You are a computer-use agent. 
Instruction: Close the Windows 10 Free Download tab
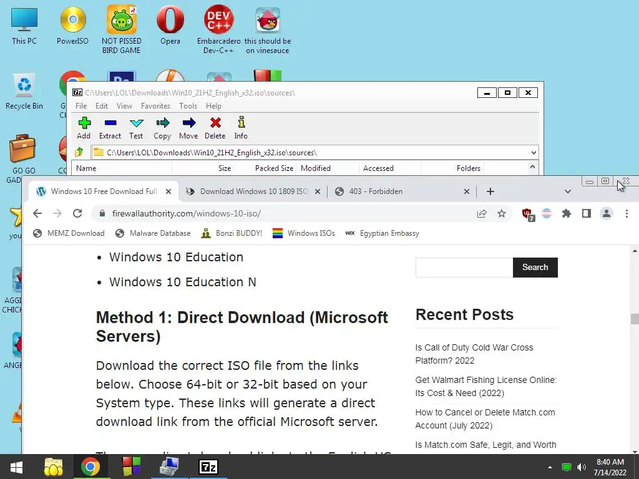point(168,191)
